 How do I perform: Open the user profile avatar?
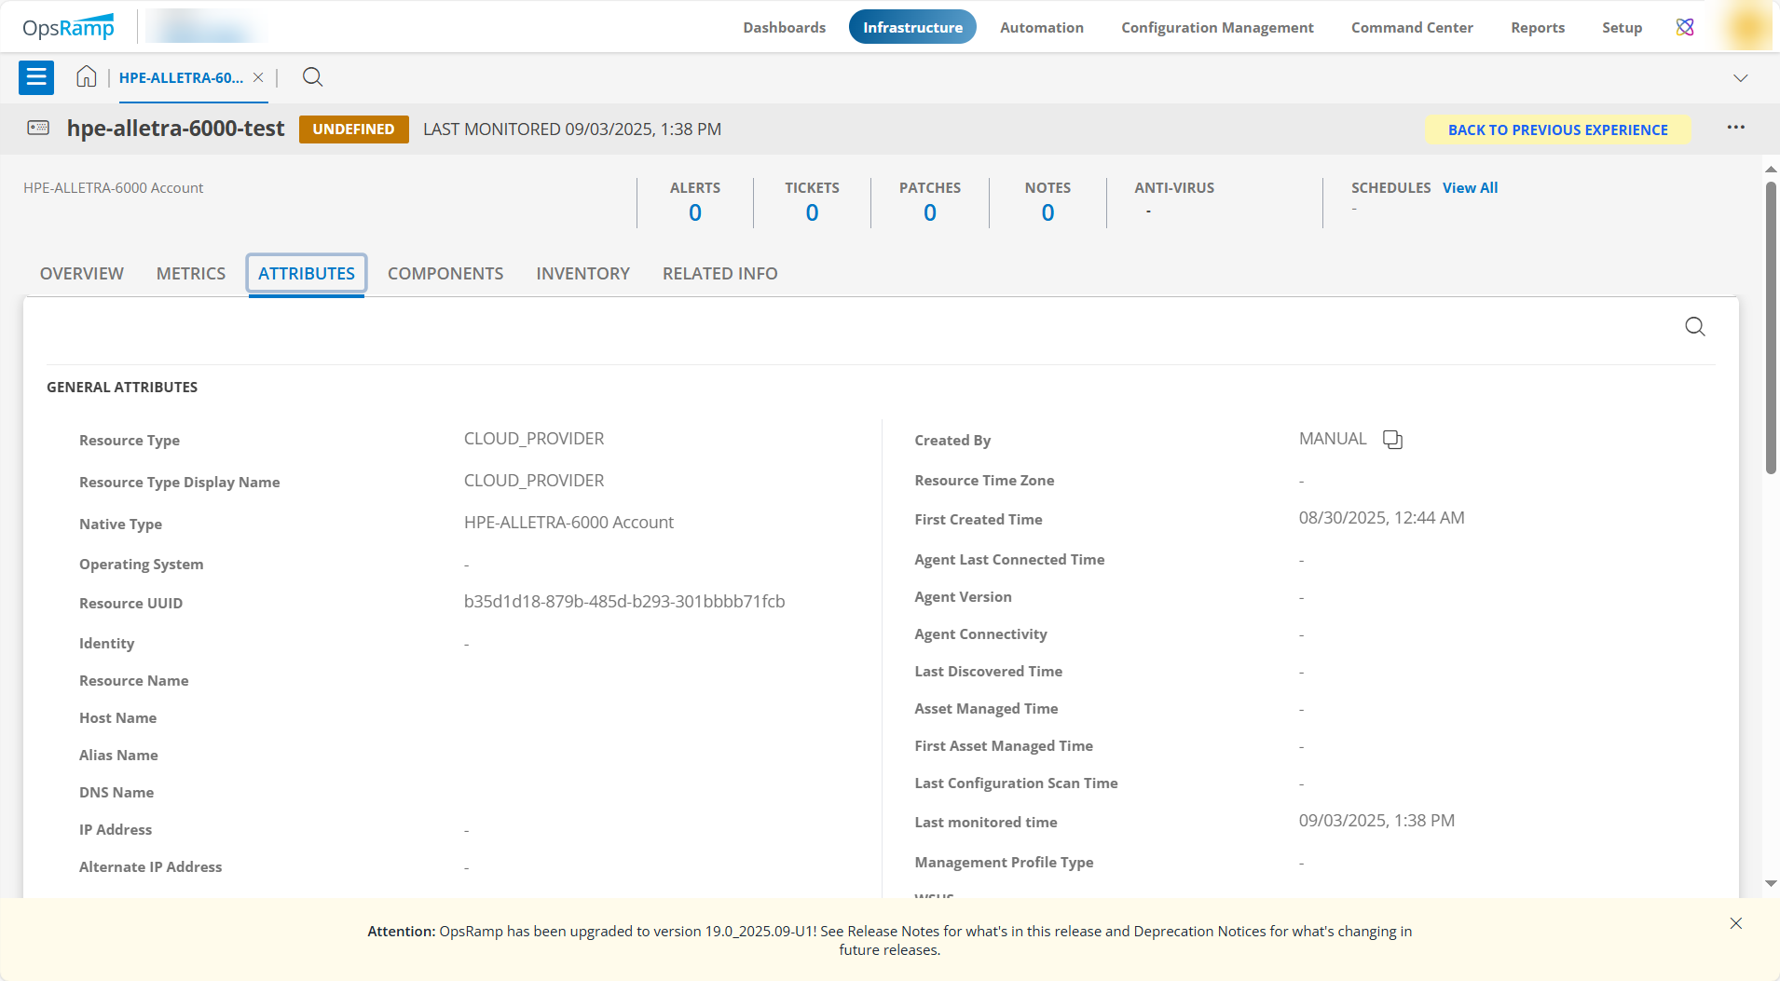(x=1747, y=26)
